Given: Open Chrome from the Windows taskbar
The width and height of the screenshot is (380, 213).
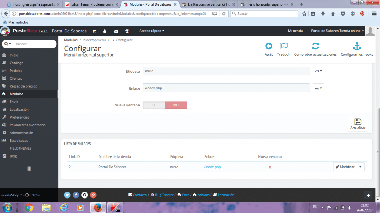Looking at the screenshot, I should click(29, 208).
